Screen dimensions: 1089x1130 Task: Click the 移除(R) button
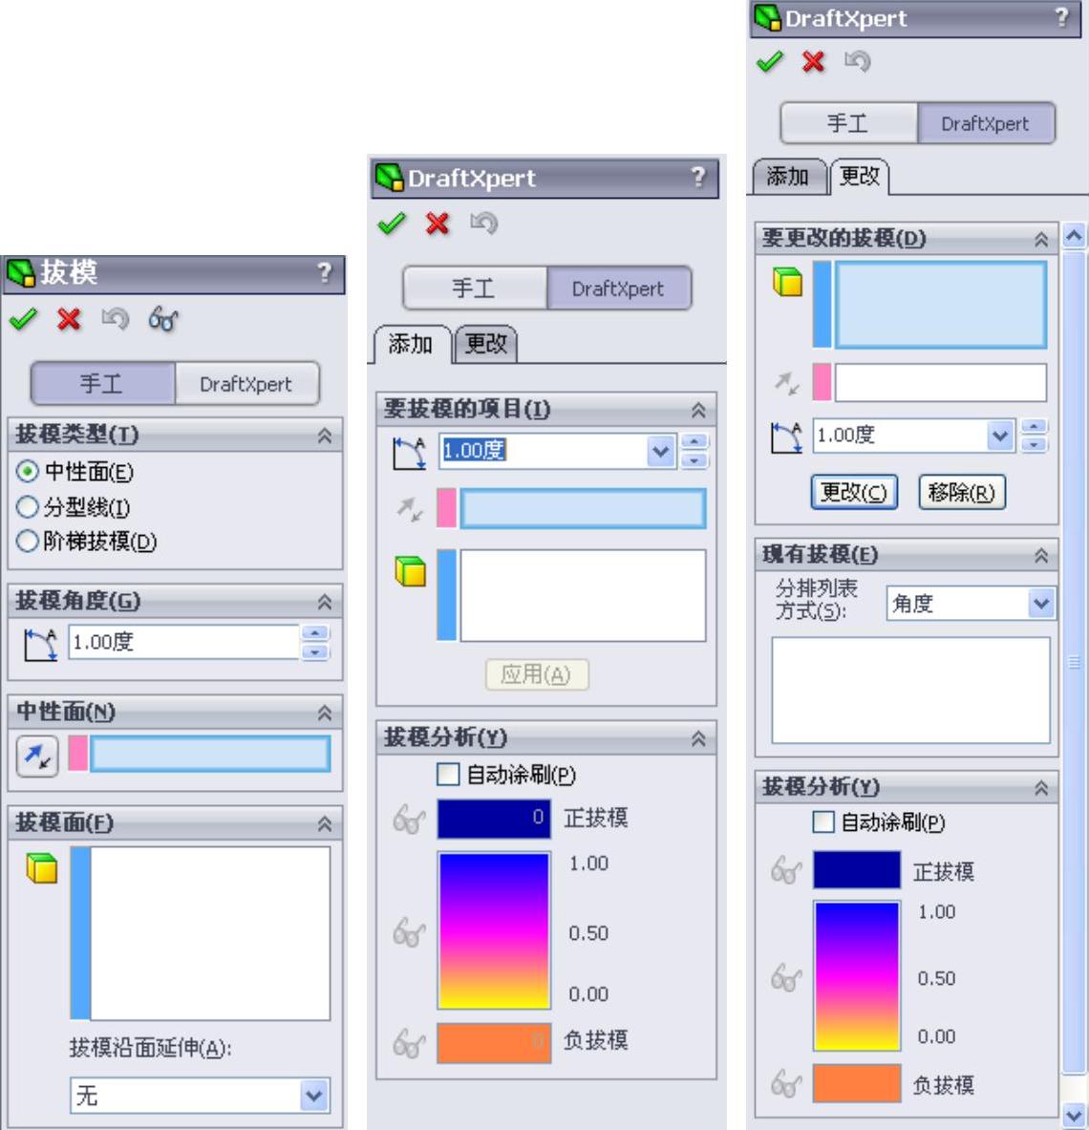tap(961, 492)
